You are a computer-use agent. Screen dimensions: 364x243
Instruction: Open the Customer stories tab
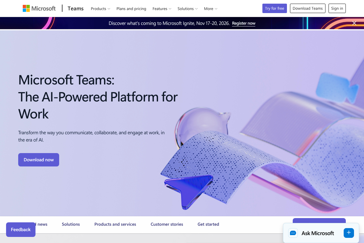coord(167,224)
